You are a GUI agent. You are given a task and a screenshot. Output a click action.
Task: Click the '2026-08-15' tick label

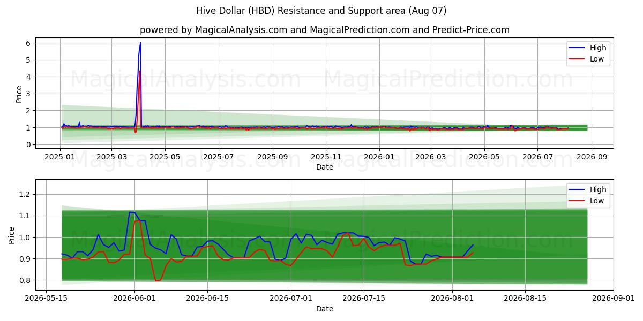click(x=525, y=298)
